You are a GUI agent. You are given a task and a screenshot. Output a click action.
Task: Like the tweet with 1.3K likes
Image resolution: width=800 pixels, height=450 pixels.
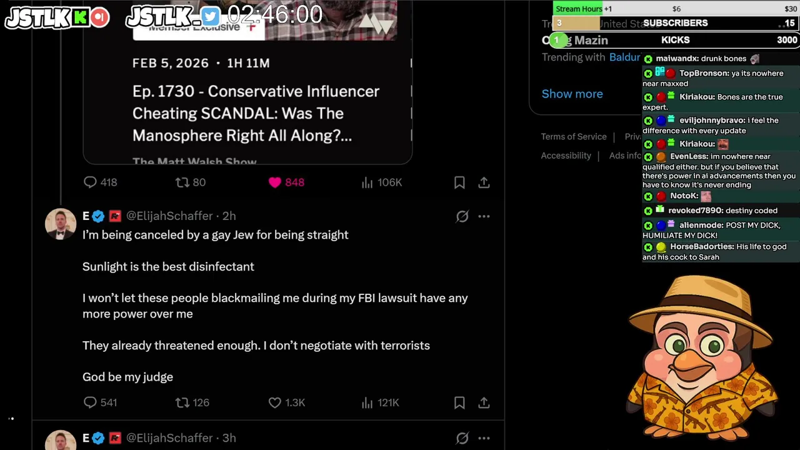tap(275, 402)
